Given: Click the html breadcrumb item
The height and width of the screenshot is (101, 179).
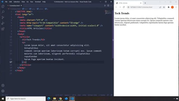Looking at the screenshot, I should (x=25, y=9).
